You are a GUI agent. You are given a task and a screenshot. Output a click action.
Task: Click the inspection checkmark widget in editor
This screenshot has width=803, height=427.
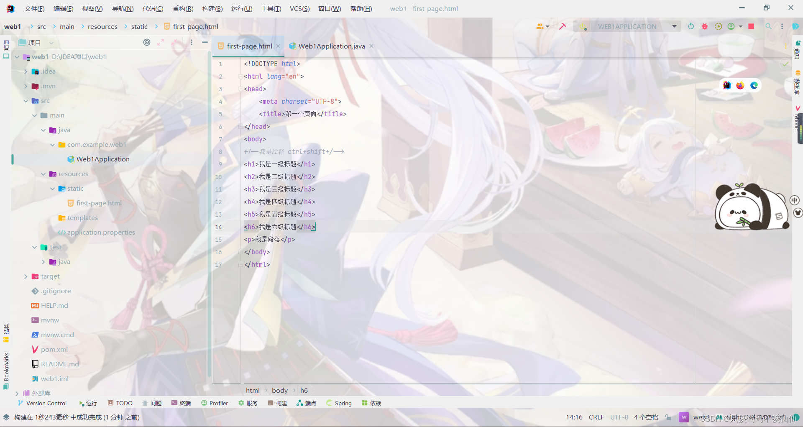pyautogui.click(x=785, y=64)
